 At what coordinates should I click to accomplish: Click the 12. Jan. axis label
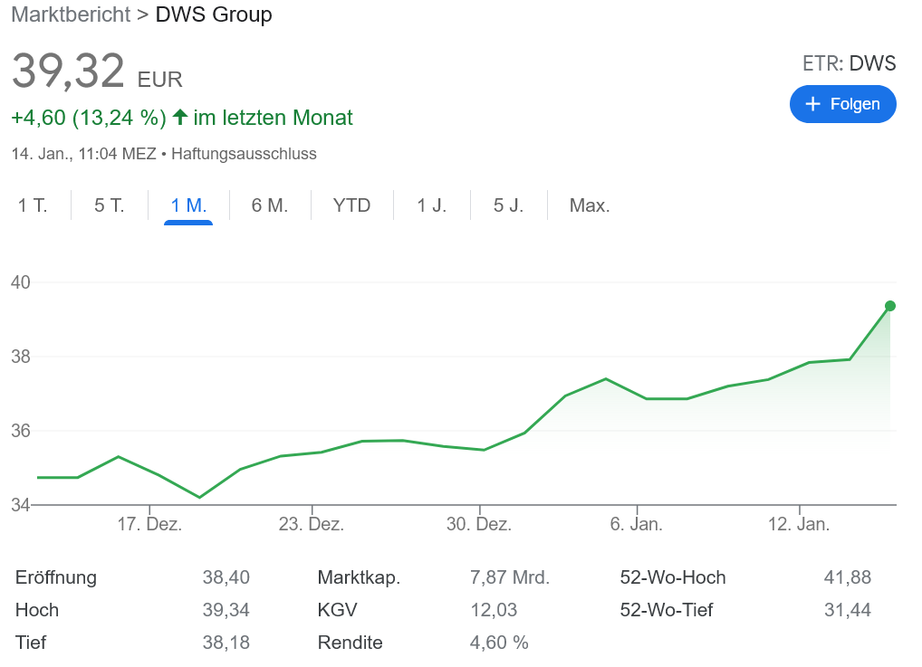coord(799,524)
